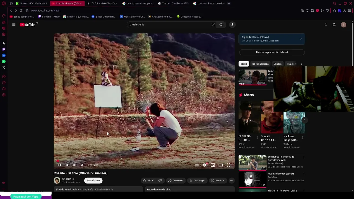This screenshot has width=354, height=199.
Task: Enter fullscreen on the video
Action: pos(229,165)
